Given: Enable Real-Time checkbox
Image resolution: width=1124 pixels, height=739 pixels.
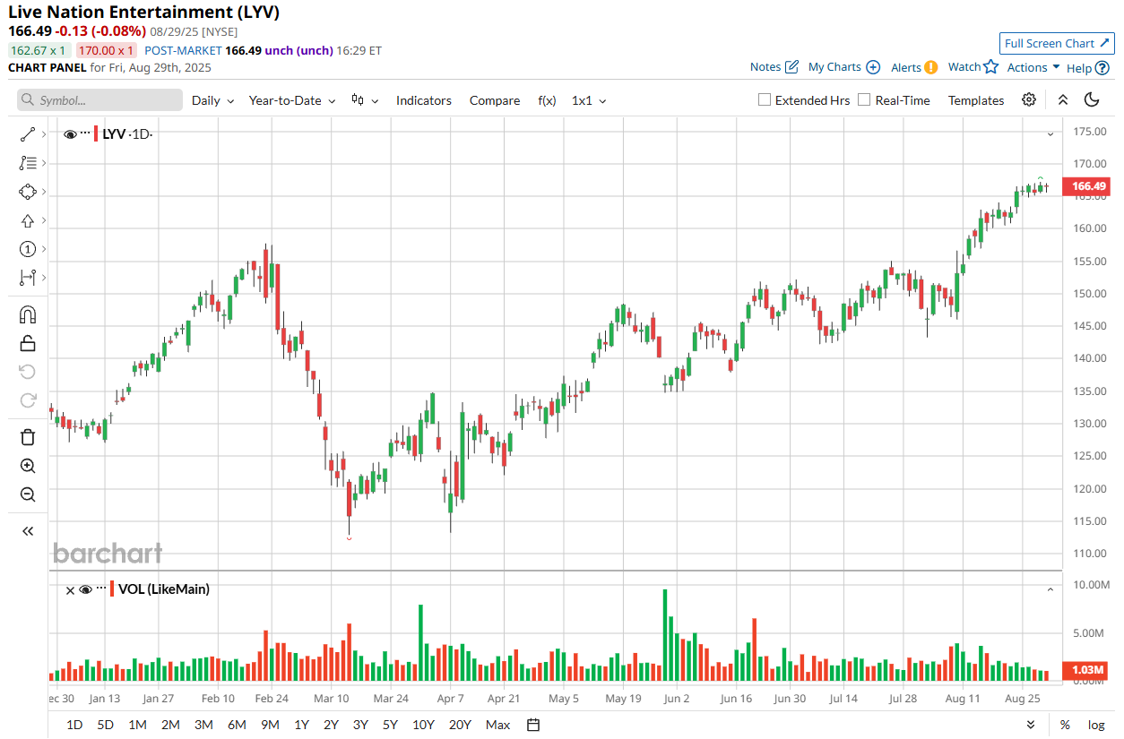Looking at the screenshot, I should (x=864, y=100).
